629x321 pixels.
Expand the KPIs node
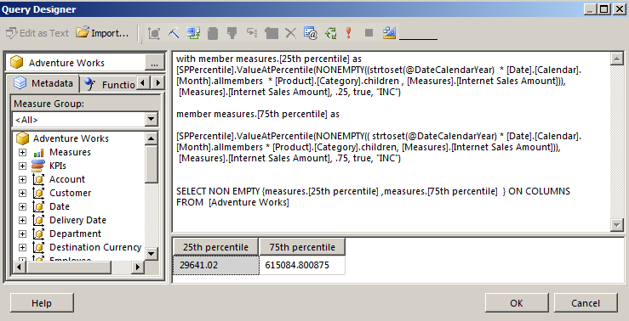click(x=22, y=166)
